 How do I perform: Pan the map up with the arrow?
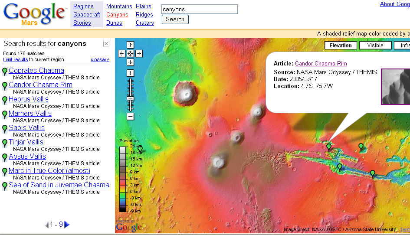point(130,45)
